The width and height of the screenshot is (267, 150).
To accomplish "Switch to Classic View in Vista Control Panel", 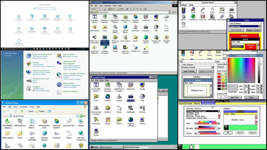I will 8,56.
